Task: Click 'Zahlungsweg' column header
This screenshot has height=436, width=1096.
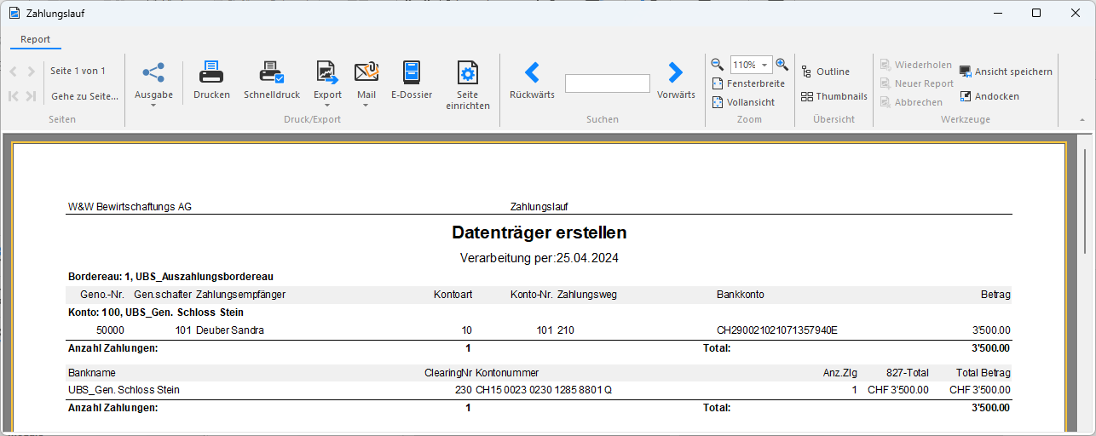Action: [x=587, y=295]
